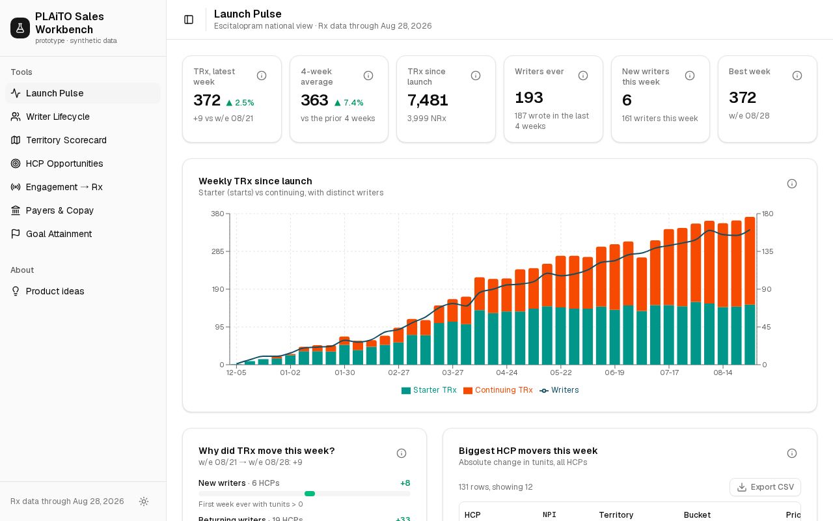Click the last bar w/e 08/28 in chart

pyautogui.click(x=750, y=290)
